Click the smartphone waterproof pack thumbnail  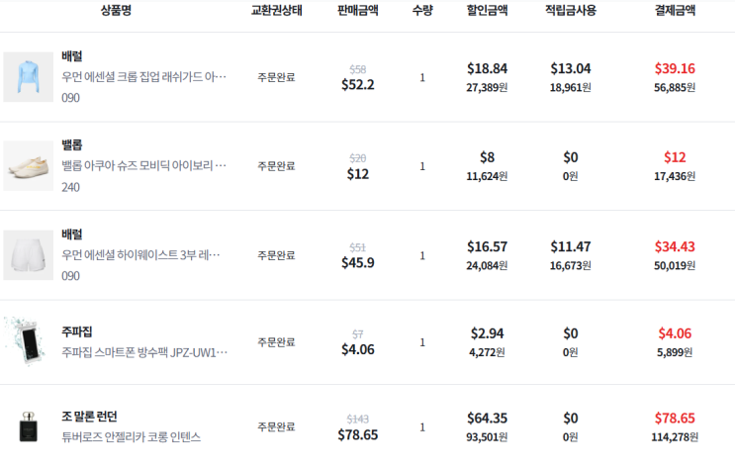(29, 342)
